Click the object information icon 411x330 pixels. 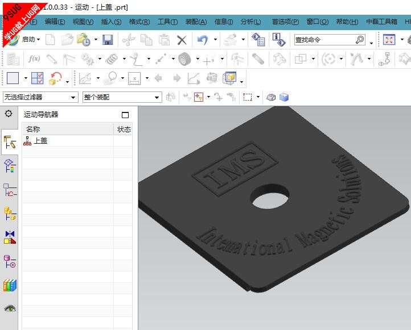(278, 40)
